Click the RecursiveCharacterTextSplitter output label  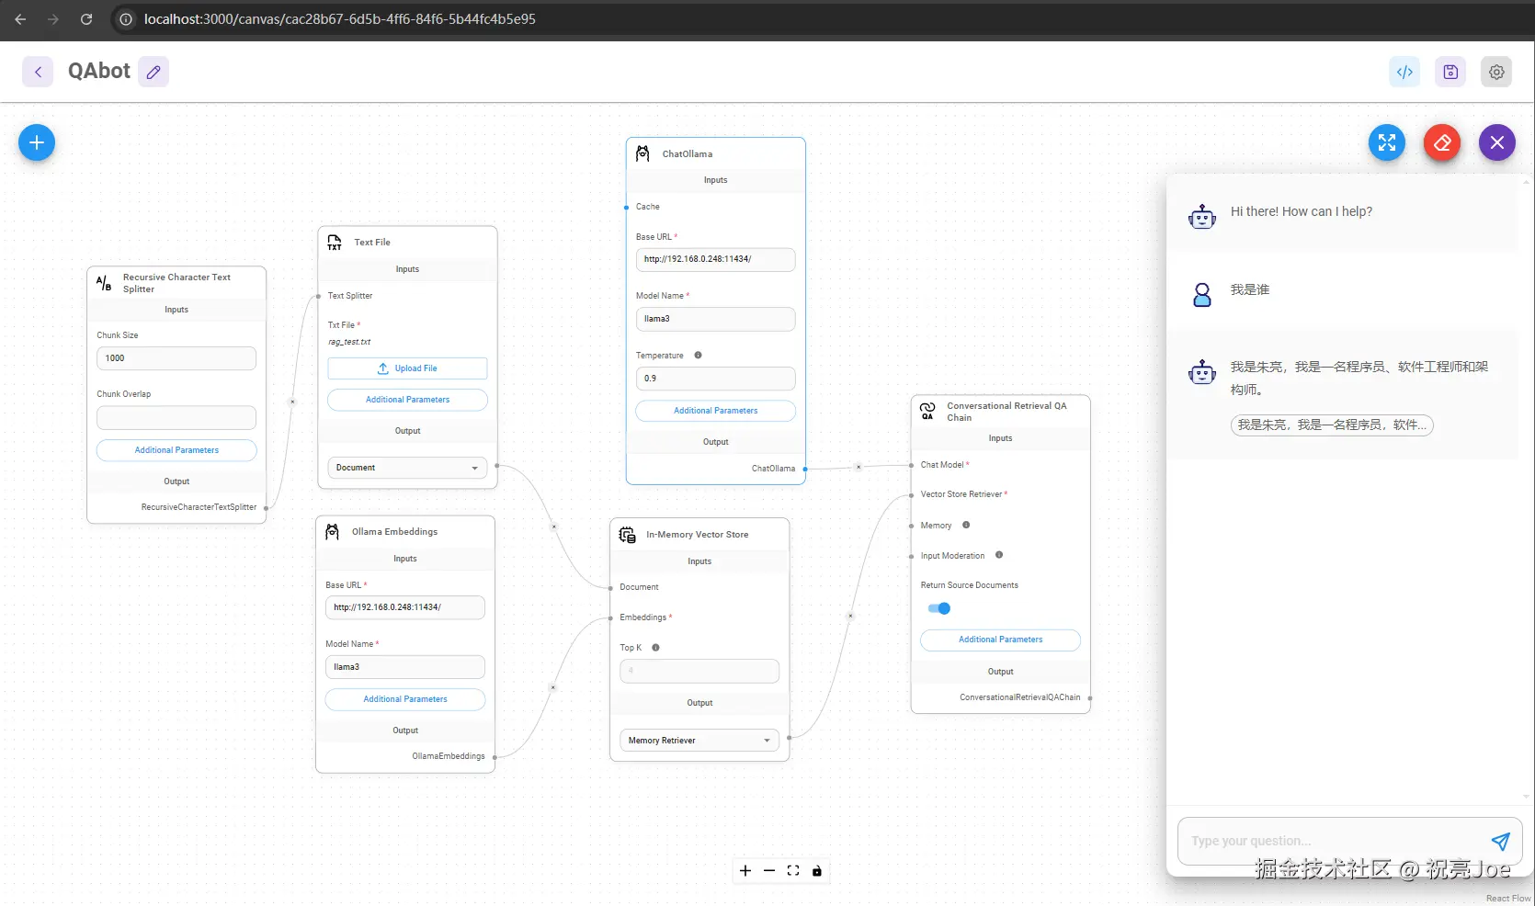pyautogui.click(x=199, y=507)
